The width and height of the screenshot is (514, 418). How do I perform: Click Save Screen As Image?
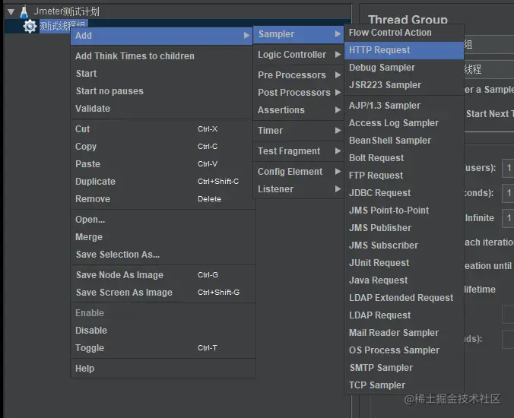pos(163,292)
